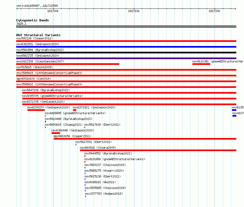The image size is (244, 207).
Task: Open nsv5447206 (ByrskaBishop2022) variant
Action: click(46, 90)
